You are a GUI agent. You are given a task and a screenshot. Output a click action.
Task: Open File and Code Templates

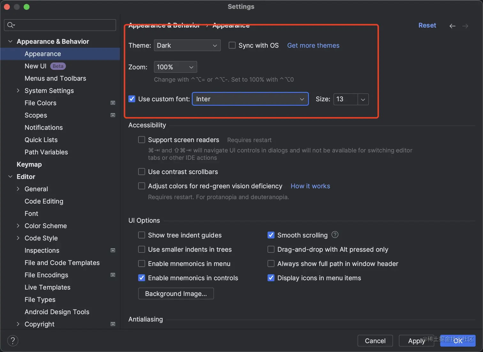tap(62, 263)
